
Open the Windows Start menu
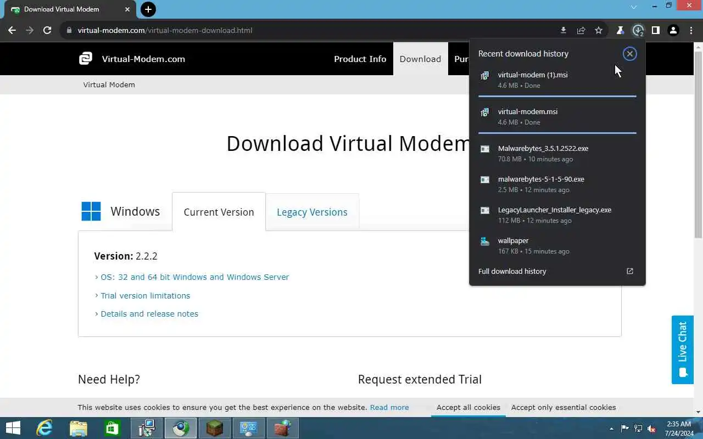pyautogui.click(x=13, y=428)
